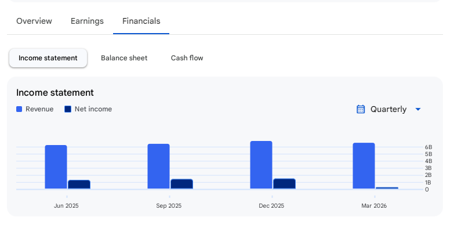Select the Sep 2025 net income bar
This screenshot has width=454, height=228.
(181, 184)
